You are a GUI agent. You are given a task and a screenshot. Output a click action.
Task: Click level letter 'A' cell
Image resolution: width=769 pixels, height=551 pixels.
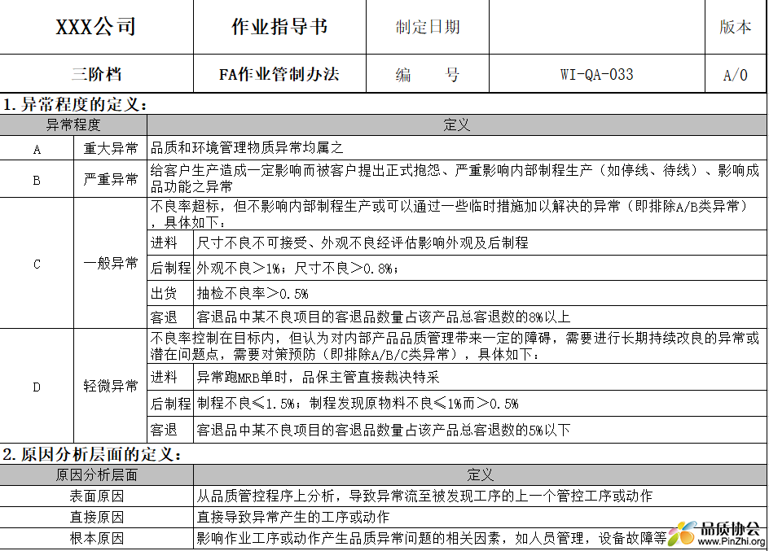(x=37, y=149)
